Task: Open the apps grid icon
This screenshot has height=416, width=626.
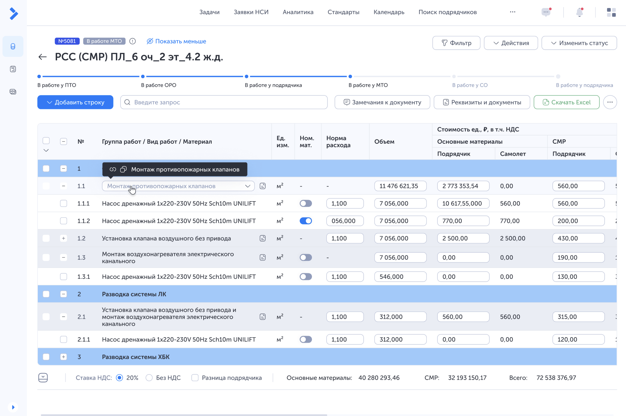Action: pos(611,12)
